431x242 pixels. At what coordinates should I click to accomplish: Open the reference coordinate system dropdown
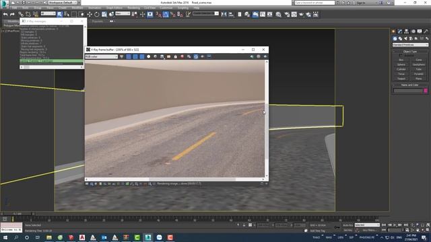pos(123,13)
